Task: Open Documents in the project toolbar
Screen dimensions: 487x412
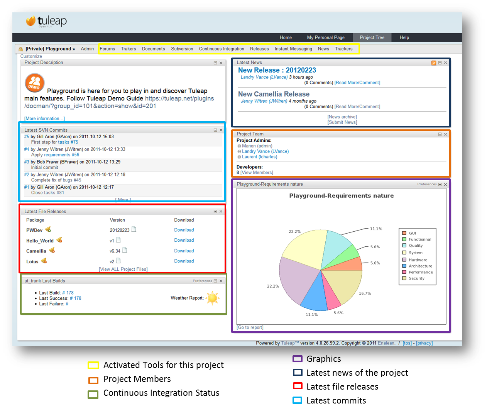Action: pos(153,49)
